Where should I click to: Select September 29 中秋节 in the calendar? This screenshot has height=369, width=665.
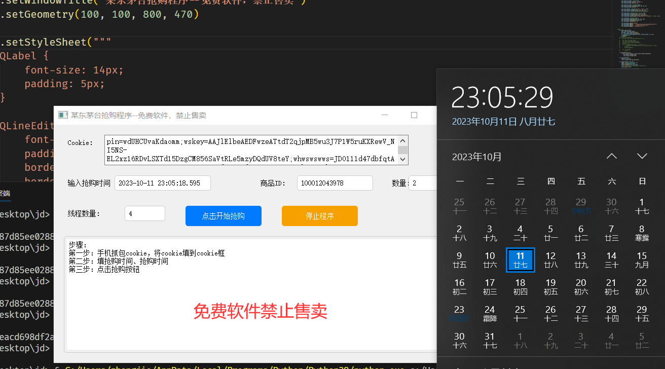coord(581,206)
